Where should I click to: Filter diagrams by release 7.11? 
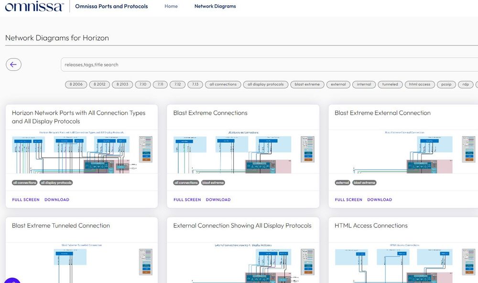pos(160,85)
